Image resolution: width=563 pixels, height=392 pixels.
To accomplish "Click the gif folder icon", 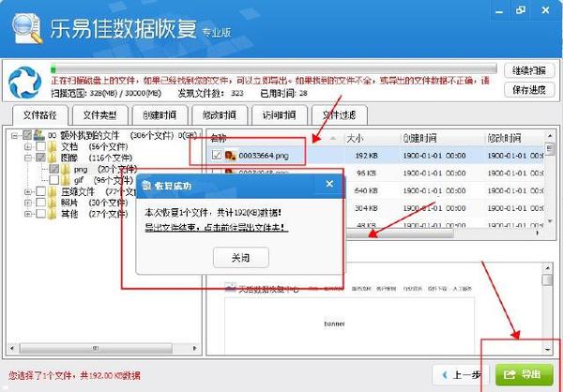I will pos(66,179).
